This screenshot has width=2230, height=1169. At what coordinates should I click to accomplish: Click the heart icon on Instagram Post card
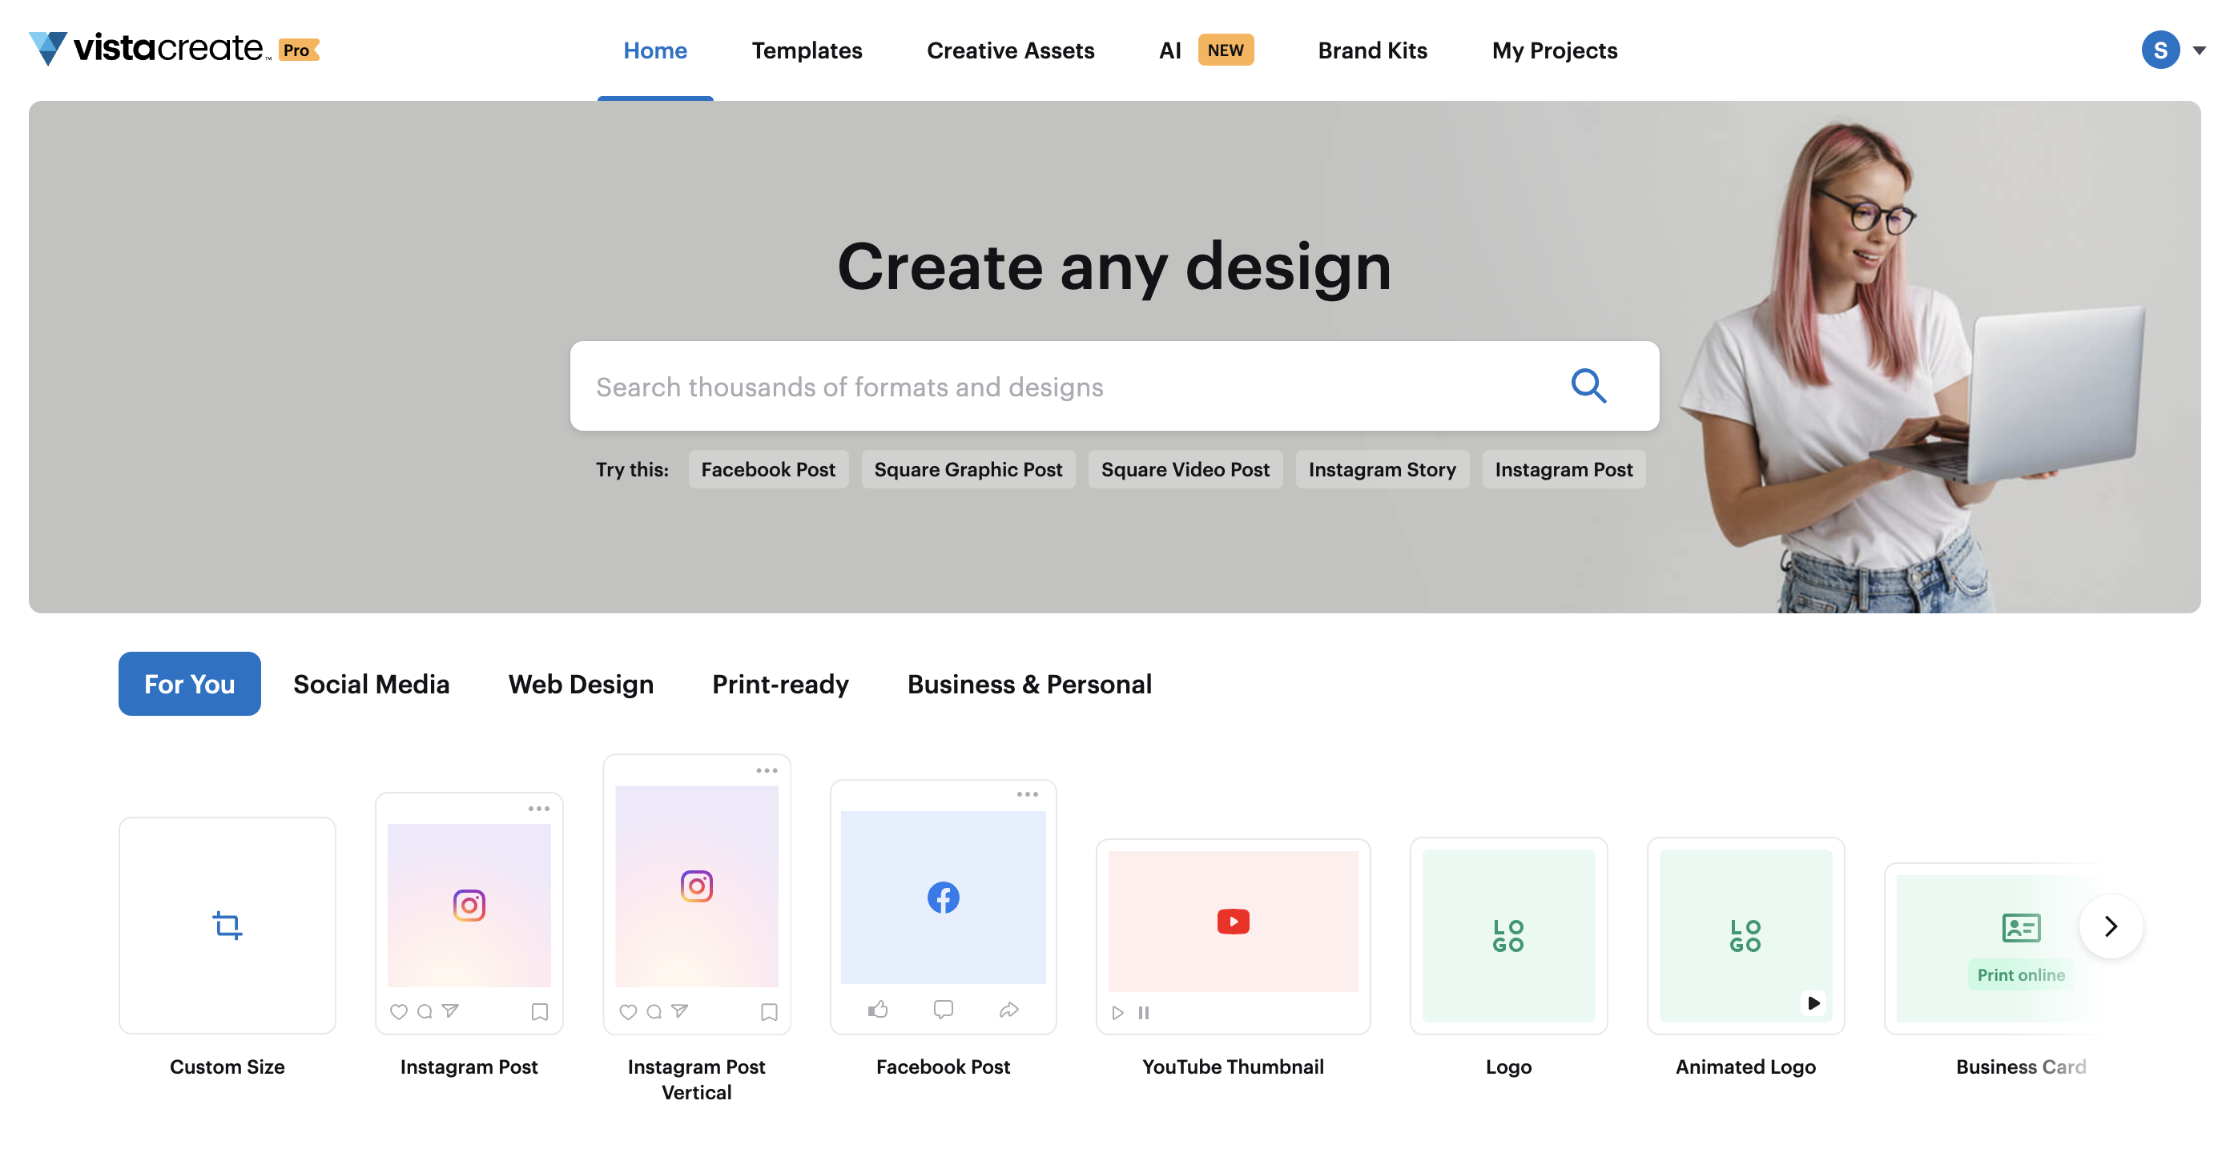[x=398, y=1010]
